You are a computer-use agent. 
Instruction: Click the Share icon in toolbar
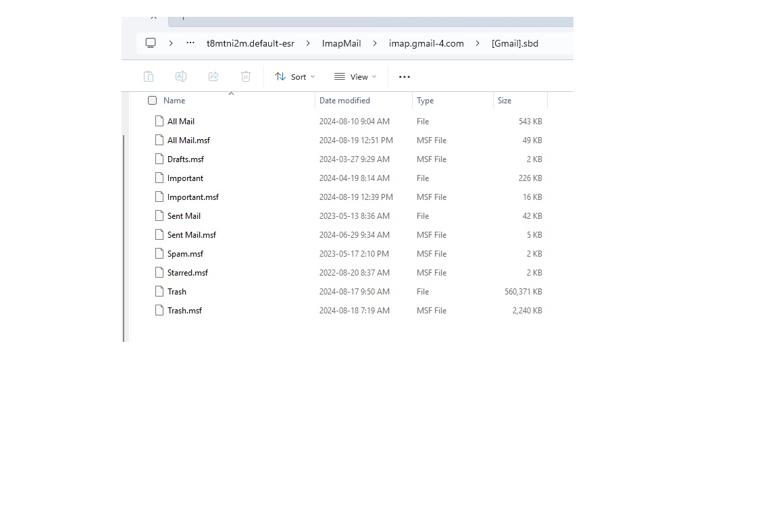click(x=213, y=76)
